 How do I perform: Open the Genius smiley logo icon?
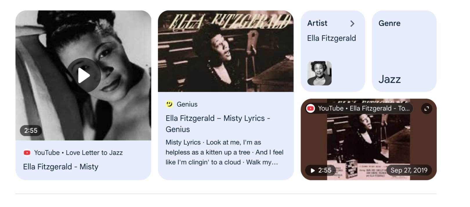pyautogui.click(x=169, y=104)
